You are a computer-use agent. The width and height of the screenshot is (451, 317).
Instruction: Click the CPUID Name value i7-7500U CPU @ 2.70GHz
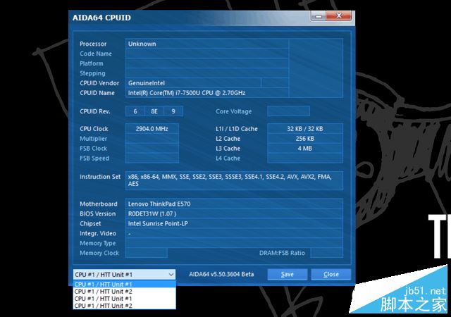pyautogui.click(x=187, y=93)
